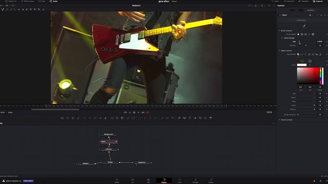Screen dimensions: 328x184
Task: Pick the Clone apply mode icon
Action: tap(302, 55)
